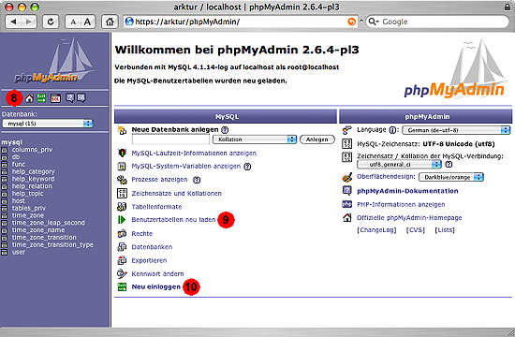Click the green play icon for Benutzertabellen
The image size is (515, 337).
pyautogui.click(x=122, y=220)
